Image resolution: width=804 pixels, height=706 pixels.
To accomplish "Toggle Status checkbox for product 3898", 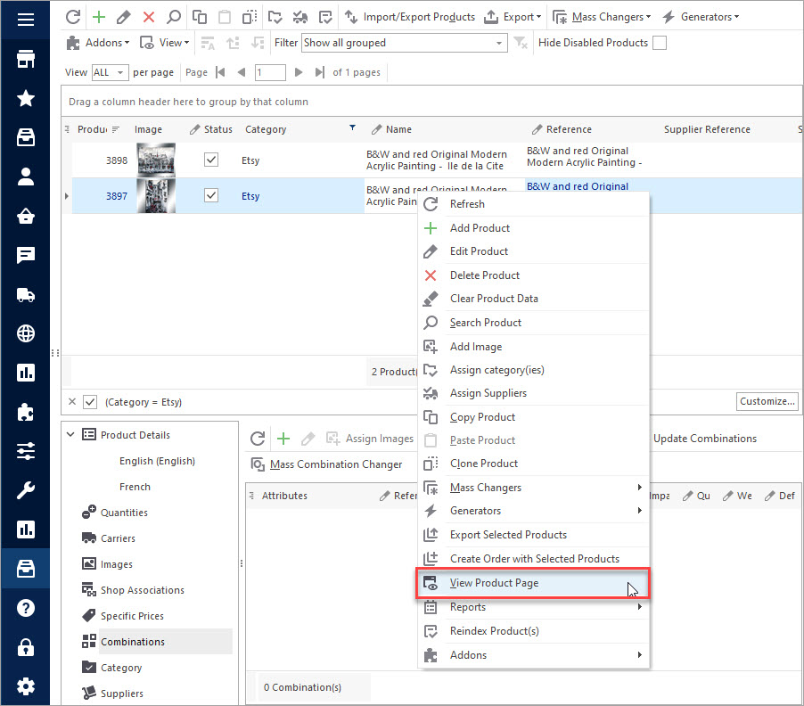I will pos(211,160).
